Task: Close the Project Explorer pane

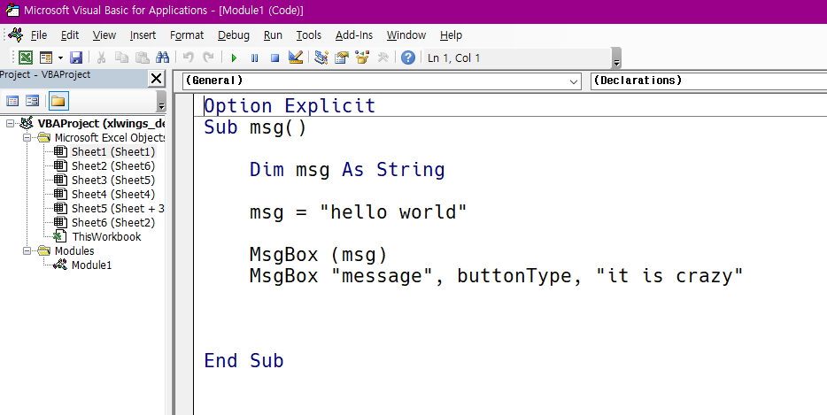Action: [x=157, y=79]
